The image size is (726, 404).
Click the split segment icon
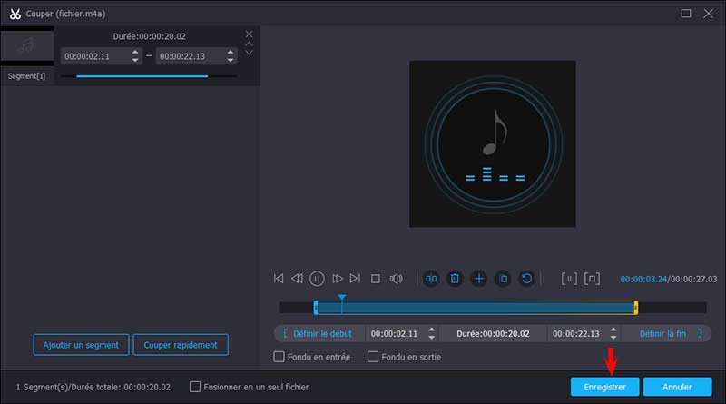click(x=432, y=279)
